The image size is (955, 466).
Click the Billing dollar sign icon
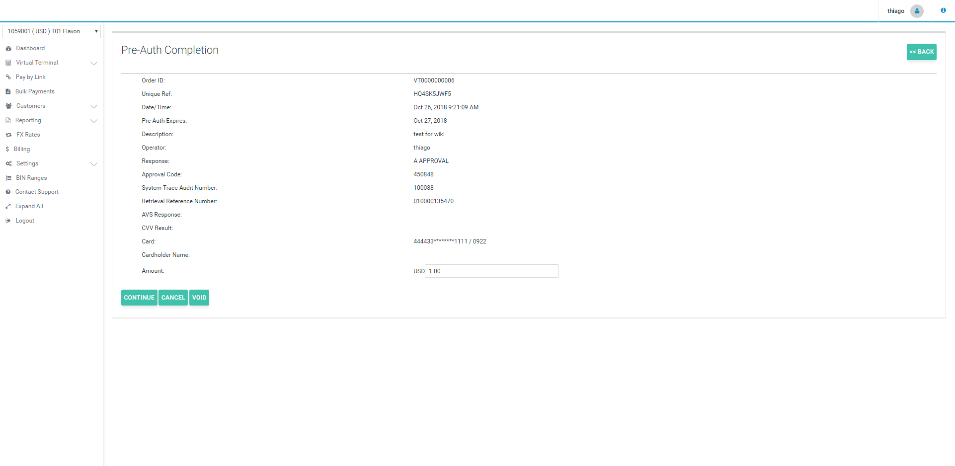point(7,150)
